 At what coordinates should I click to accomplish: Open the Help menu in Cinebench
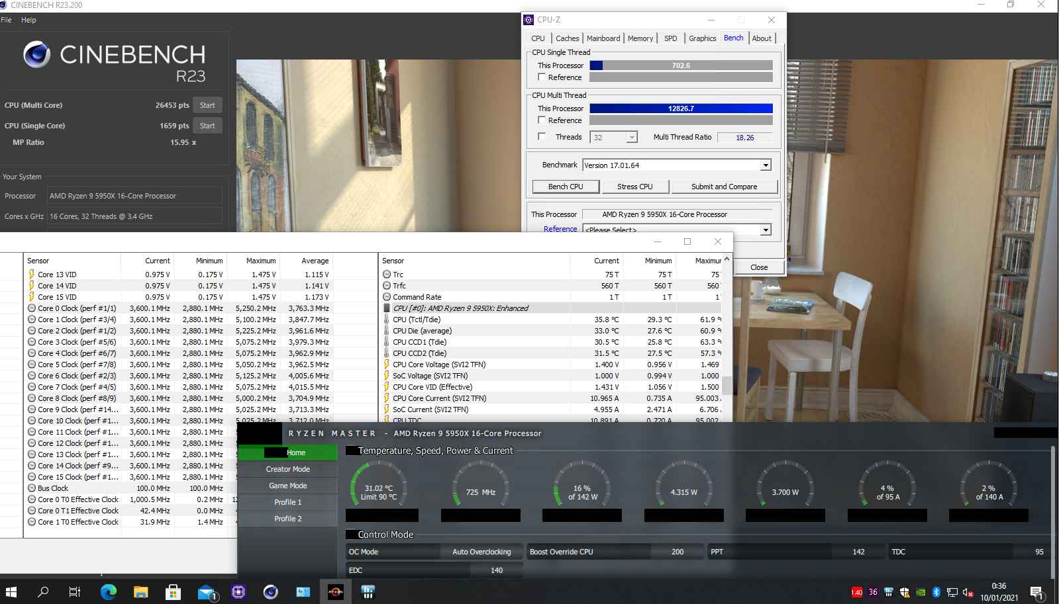tap(28, 20)
